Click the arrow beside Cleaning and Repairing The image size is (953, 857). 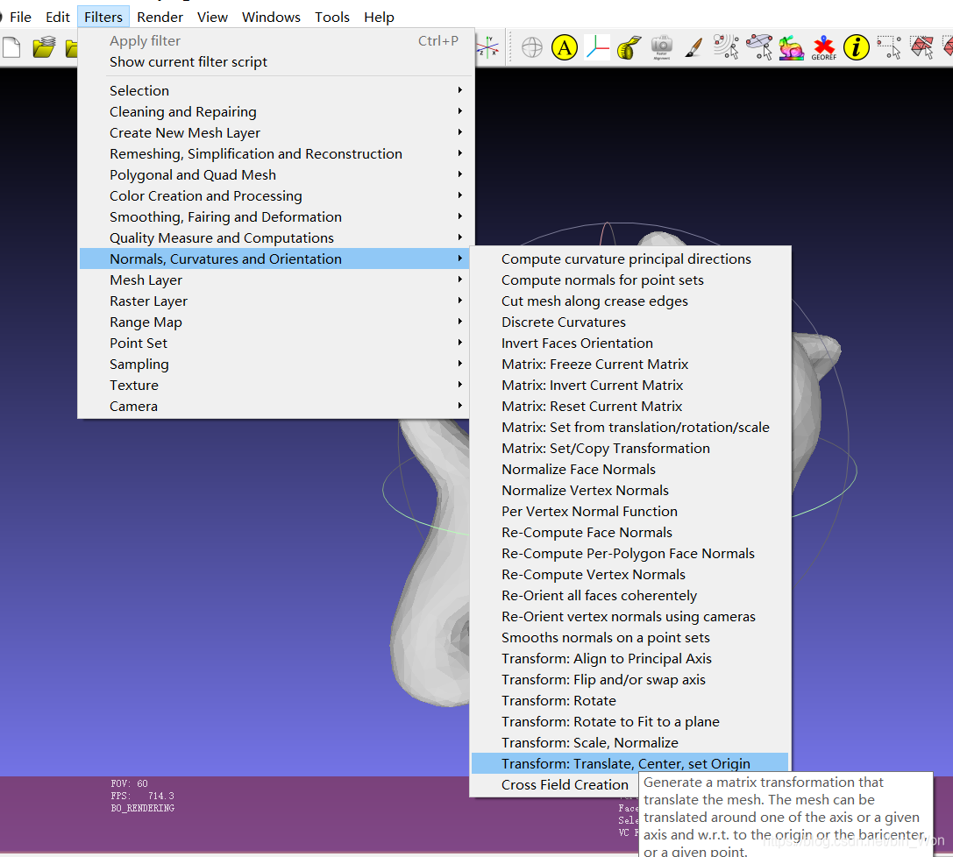coord(460,111)
